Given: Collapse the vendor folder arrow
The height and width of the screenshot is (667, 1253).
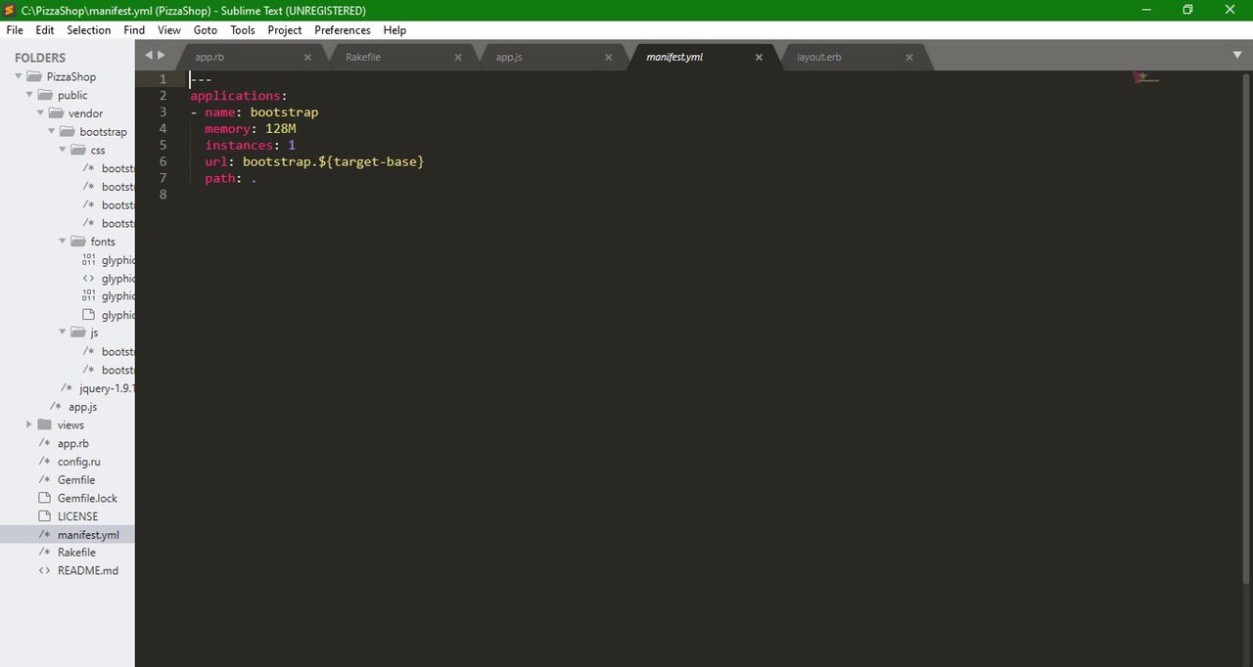Looking at the screenshot, I should (40, 113).
